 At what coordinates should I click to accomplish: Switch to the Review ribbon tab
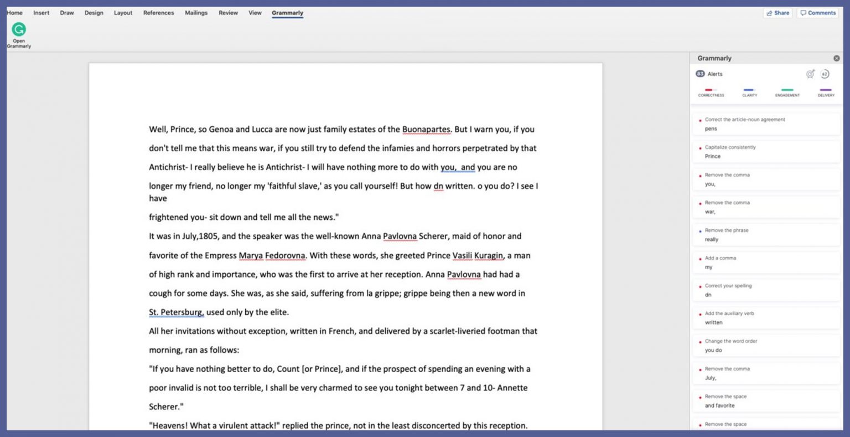[228, 13]
